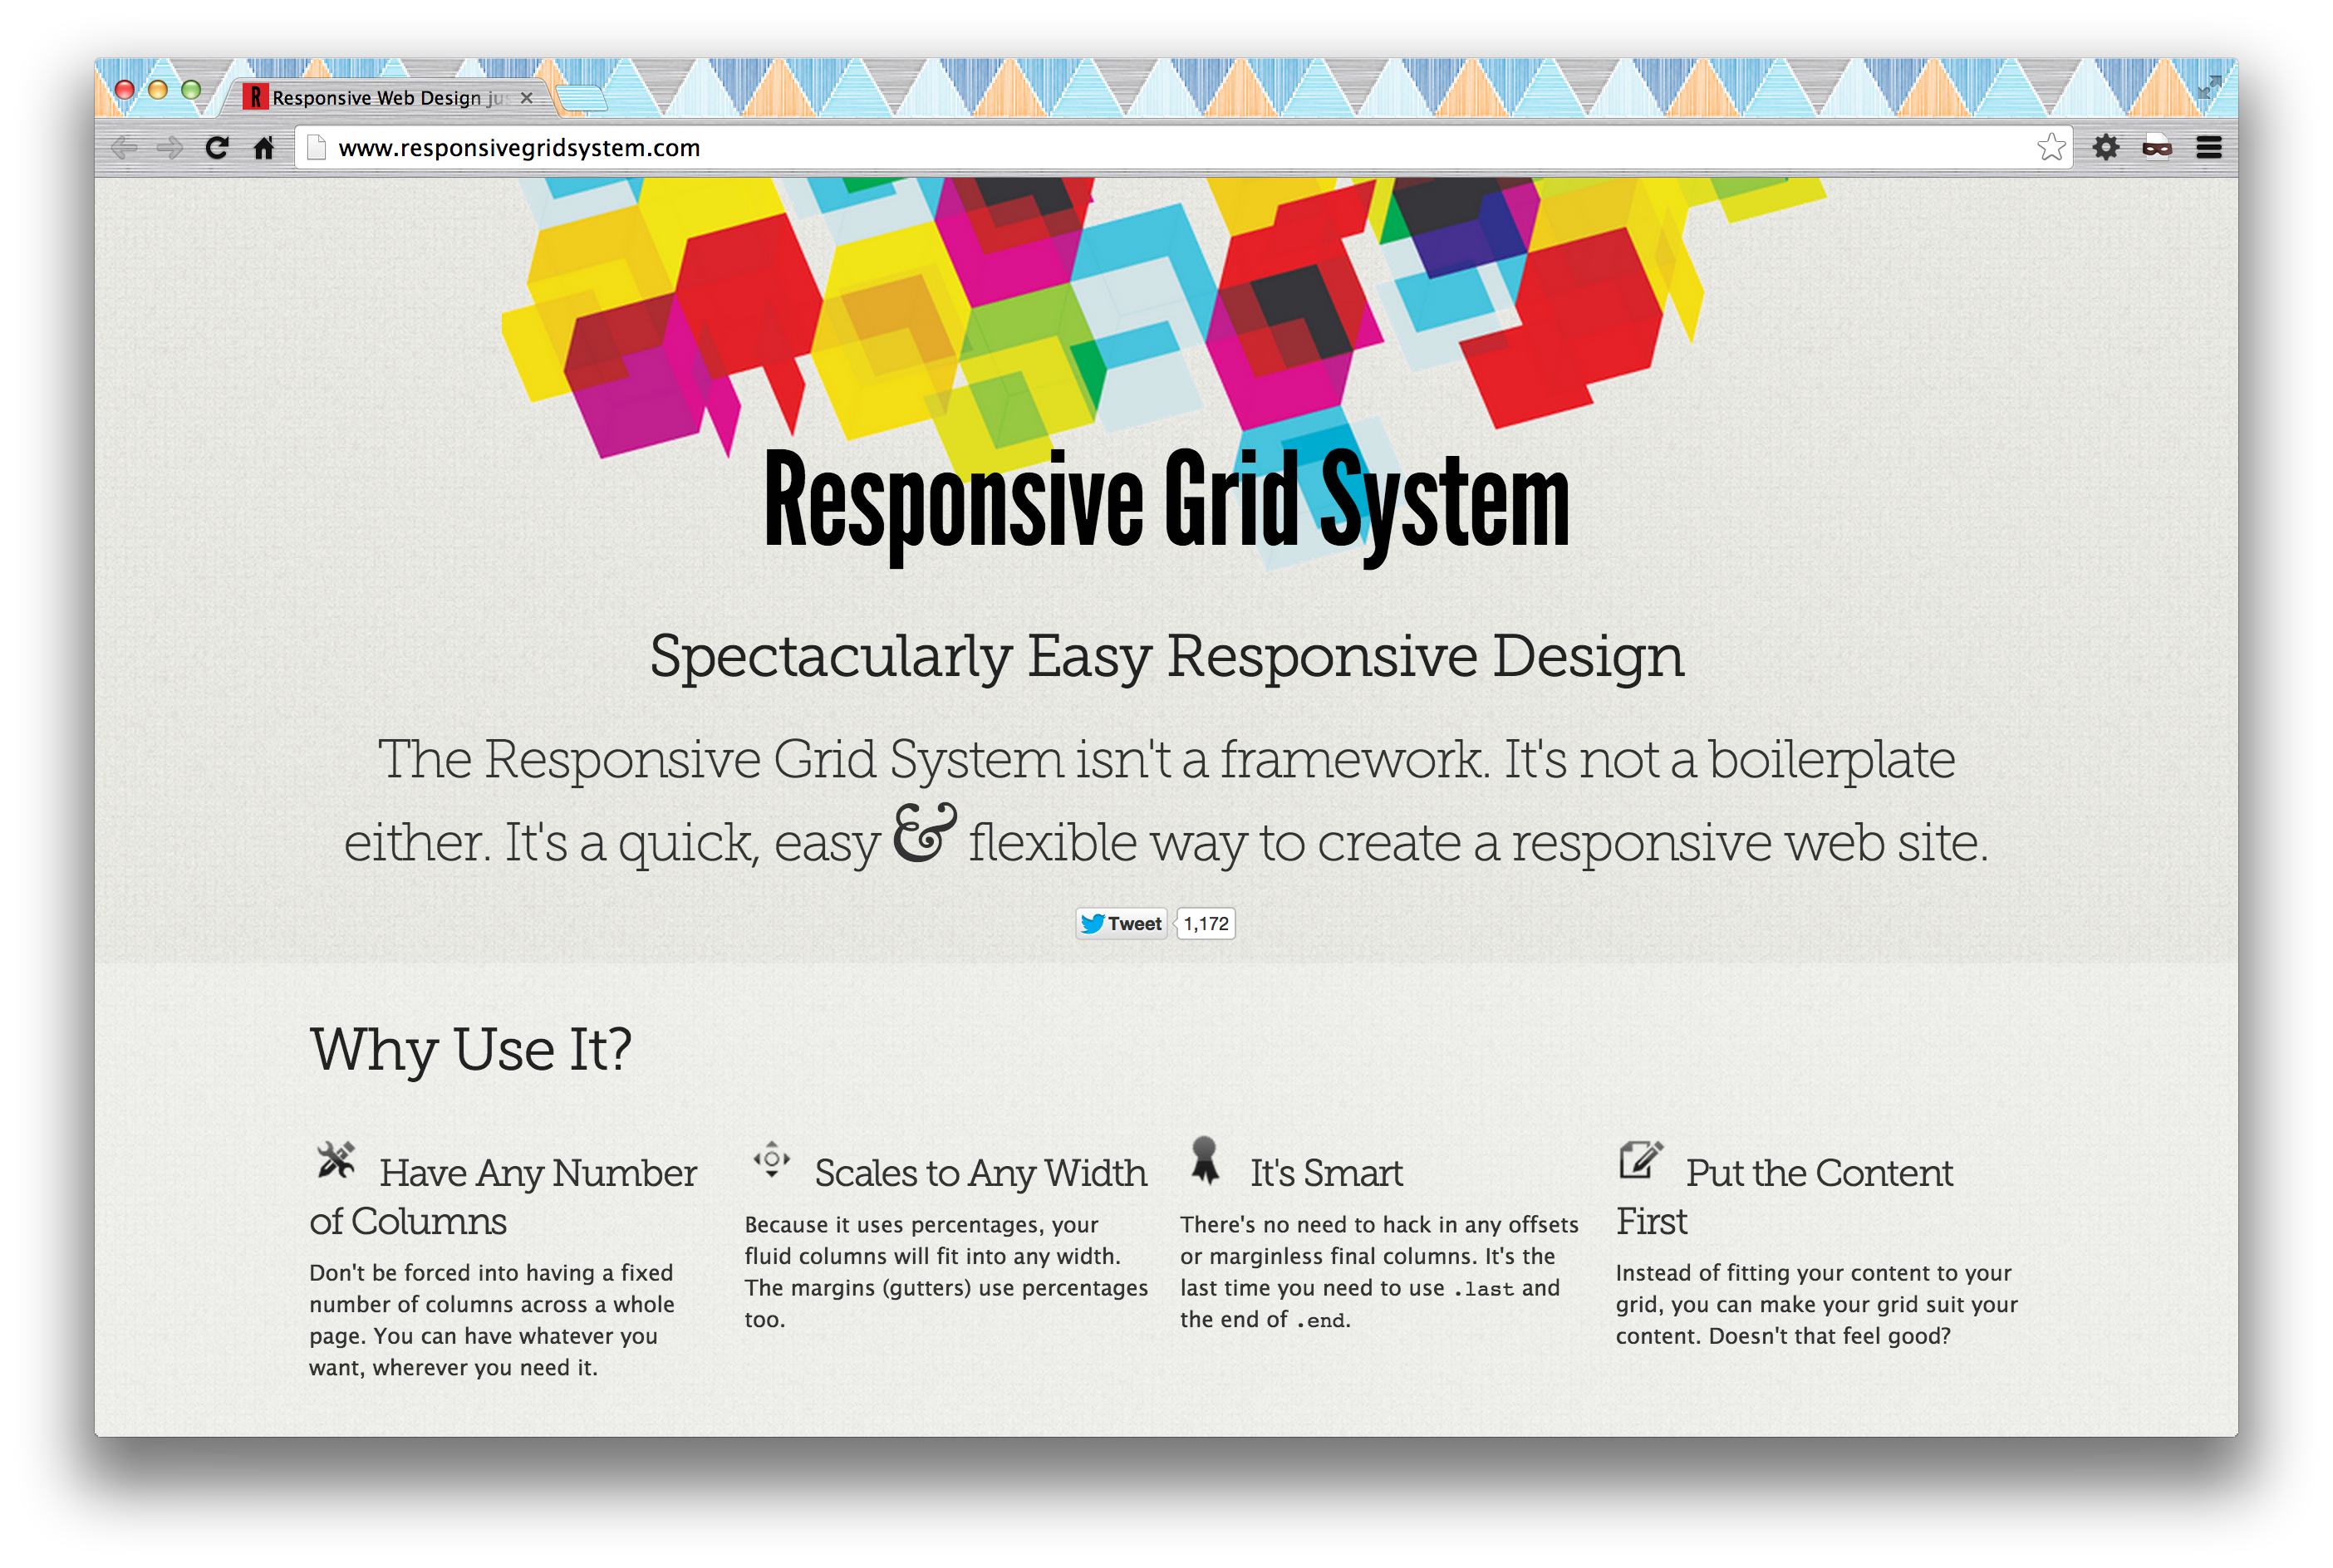
Task: Click the tools icon beside Have Any Number
Action: 335,1160
